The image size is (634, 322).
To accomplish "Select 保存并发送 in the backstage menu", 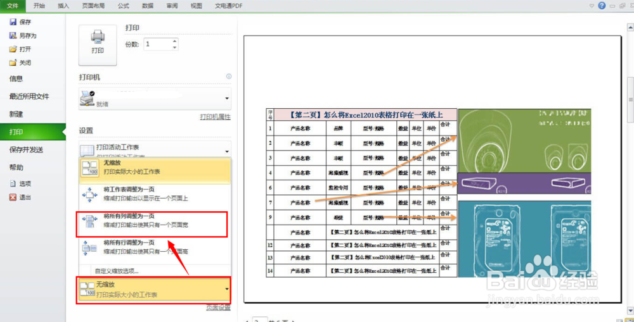I will 26,150.
